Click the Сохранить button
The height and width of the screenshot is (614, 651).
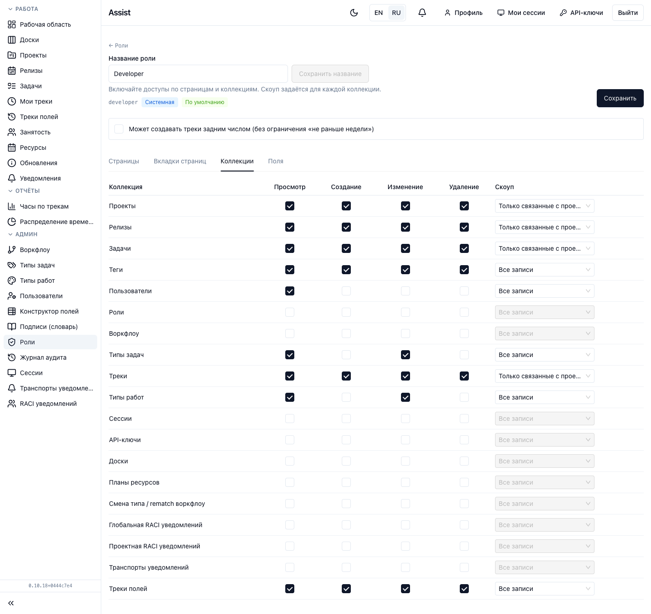620,98
